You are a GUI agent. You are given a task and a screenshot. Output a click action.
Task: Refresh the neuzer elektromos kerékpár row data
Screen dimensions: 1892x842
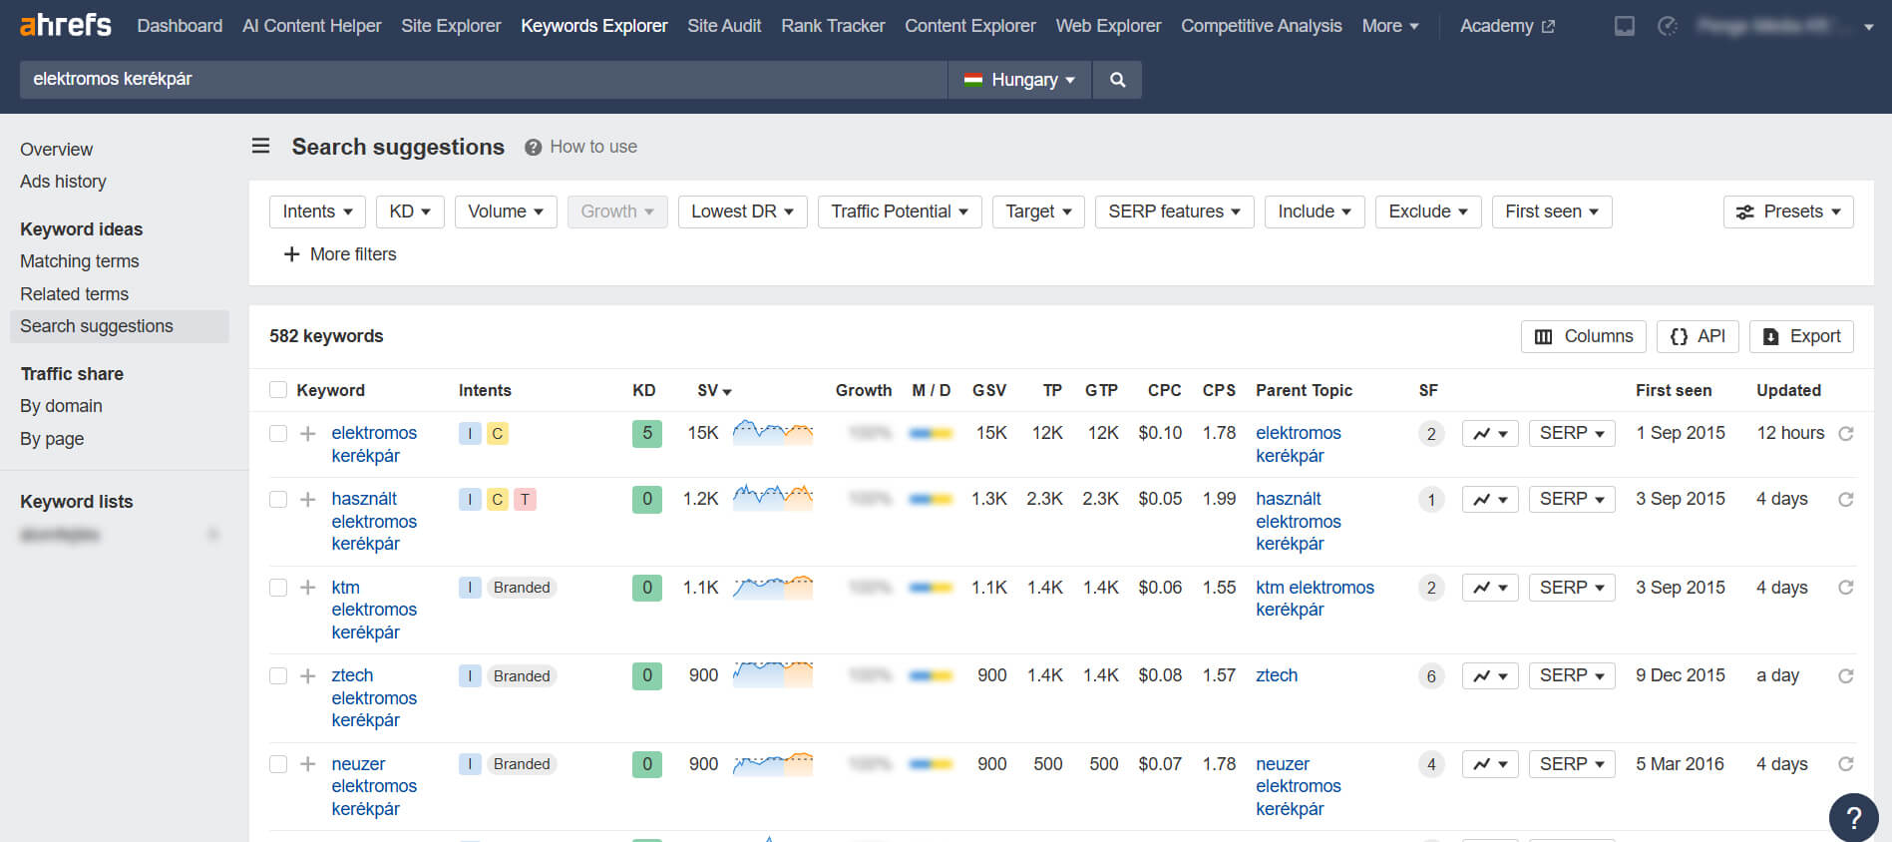(1846, 764)
